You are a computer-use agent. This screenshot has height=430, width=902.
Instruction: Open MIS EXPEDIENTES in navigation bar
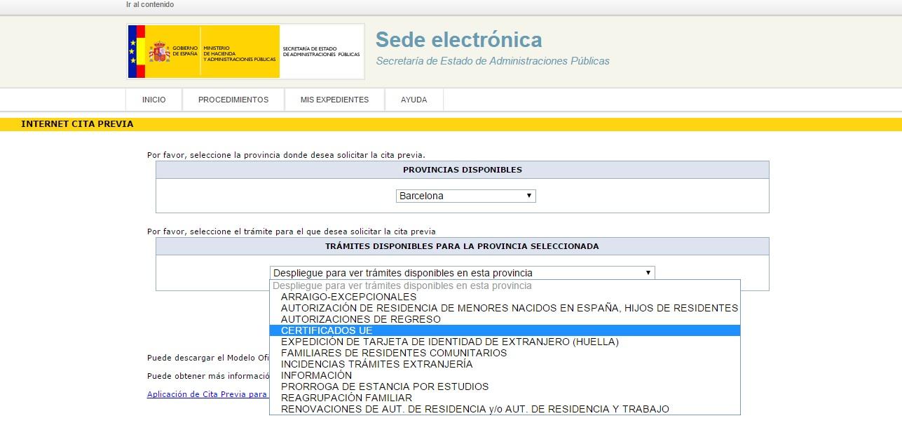tap(334, 100)
